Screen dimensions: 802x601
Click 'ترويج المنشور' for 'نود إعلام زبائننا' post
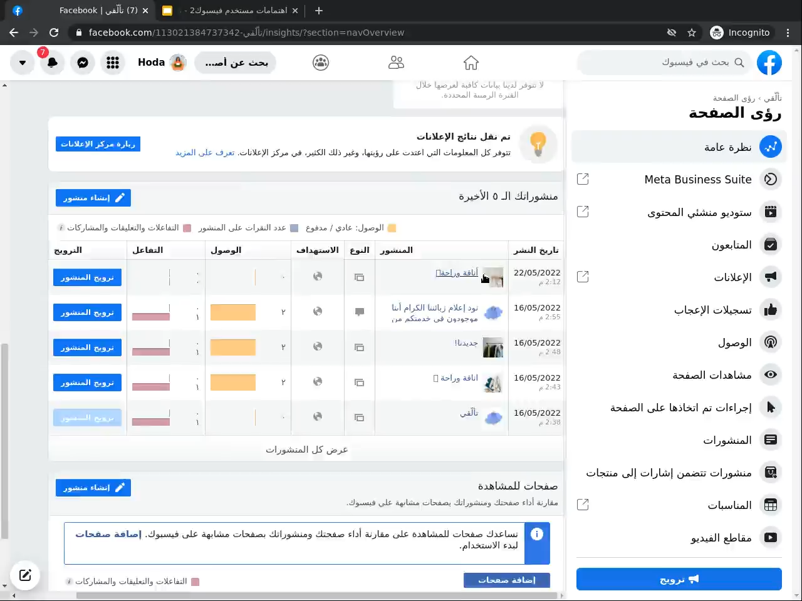[87, 312]
